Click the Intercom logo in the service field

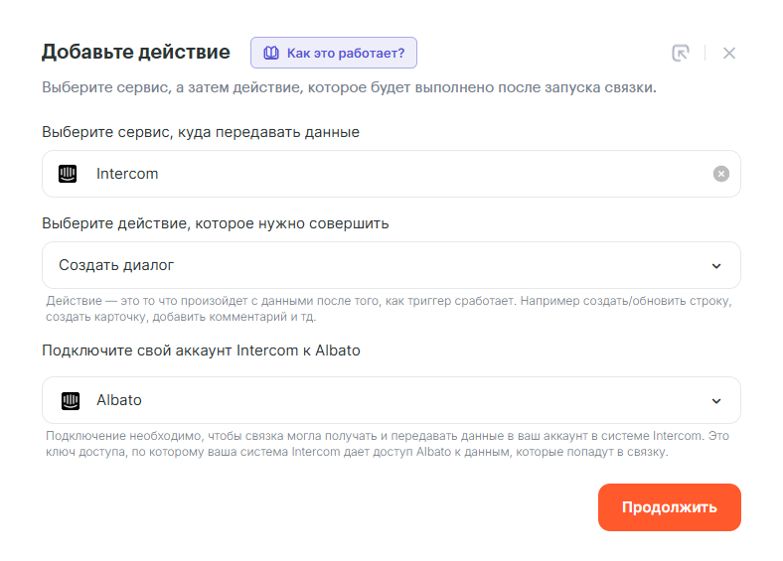pos(69,174)
